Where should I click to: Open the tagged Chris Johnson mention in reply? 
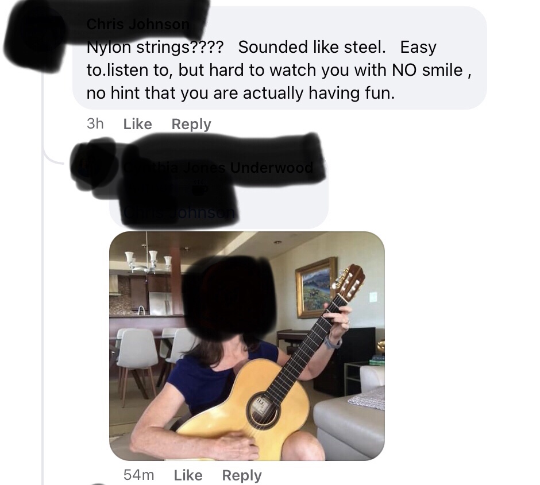(x=179, y=212)
